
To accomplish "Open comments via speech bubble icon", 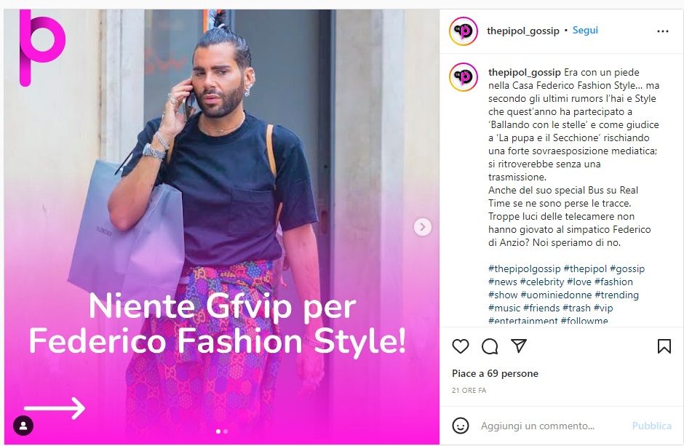I will [x=490, y=346].
